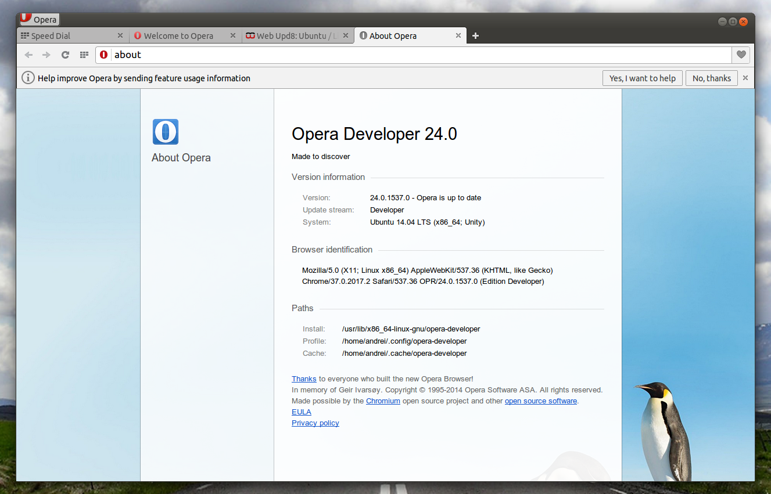Open the Chromium project link
The width and height of the screenshot is (771, 494).
point(383,401)
